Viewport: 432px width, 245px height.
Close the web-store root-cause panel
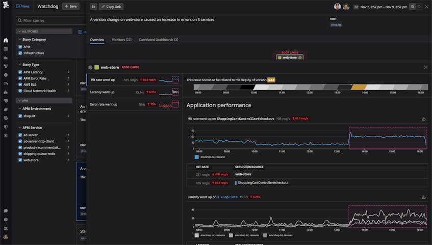426,67
